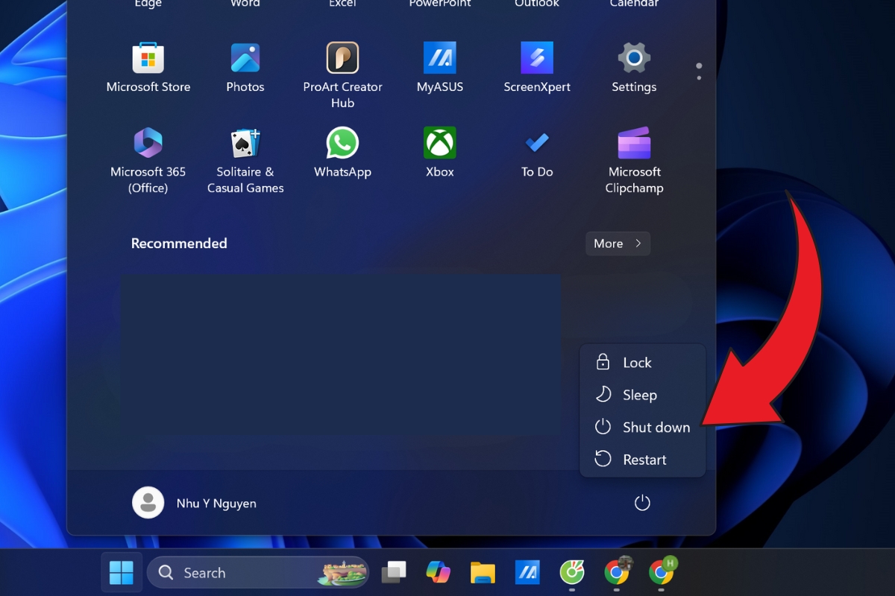The height and width of the screenshot is (596, 895).
Task: Click the power button in the Start menu
Action: 642,503
